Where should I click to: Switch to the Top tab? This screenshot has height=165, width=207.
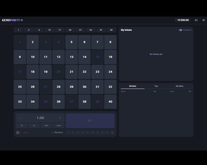156,86
